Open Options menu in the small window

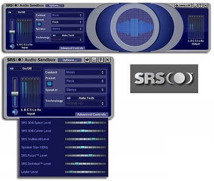point(70,60)
